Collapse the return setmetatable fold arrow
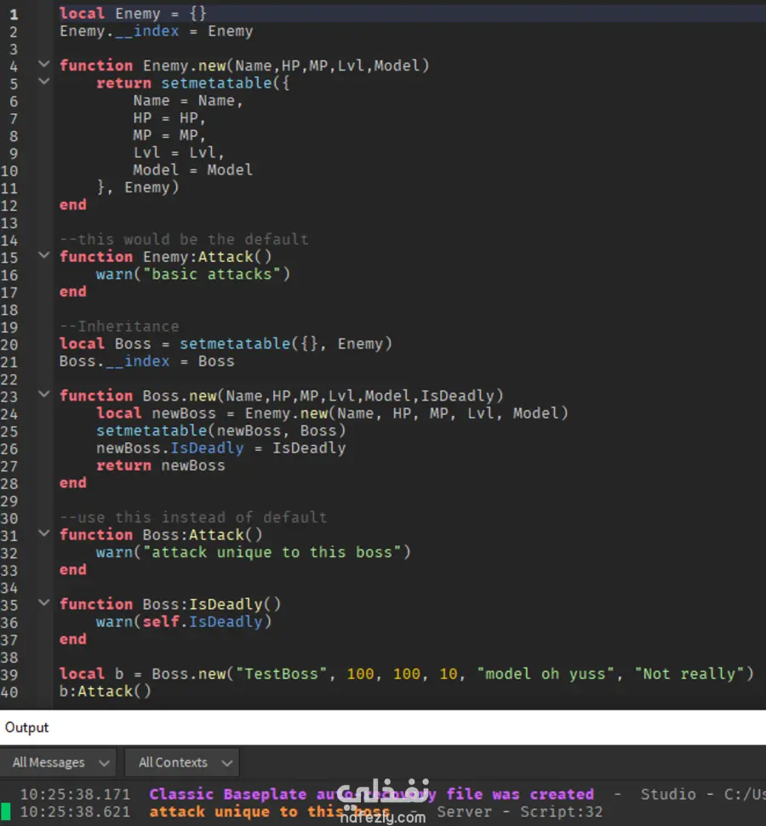 [x=44, y=82]
